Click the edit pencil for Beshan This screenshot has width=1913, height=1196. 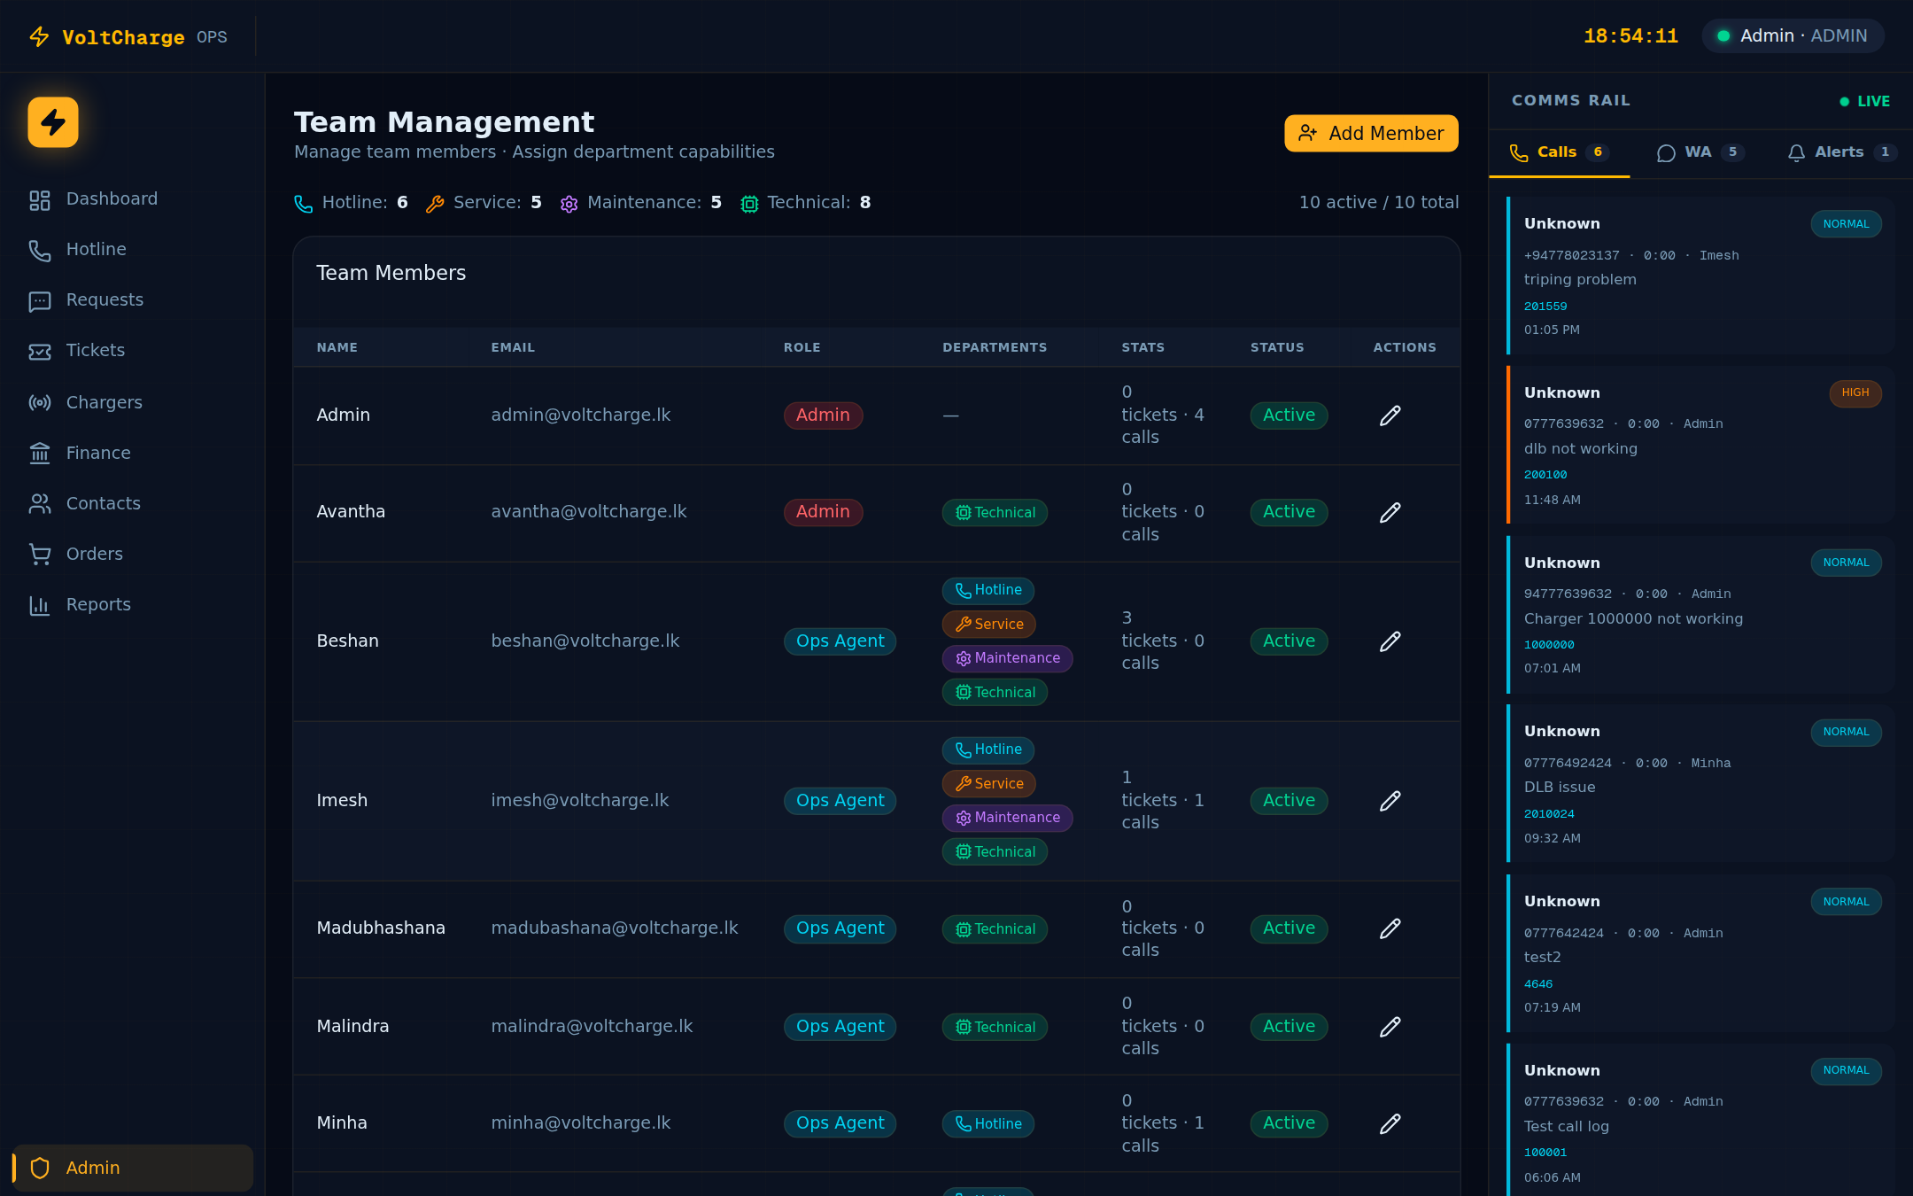pos(1390,641)
